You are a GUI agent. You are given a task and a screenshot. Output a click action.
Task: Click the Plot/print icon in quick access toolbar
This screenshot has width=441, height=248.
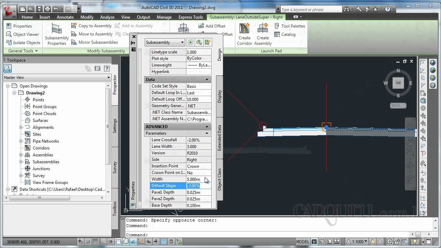coord(47,9)
